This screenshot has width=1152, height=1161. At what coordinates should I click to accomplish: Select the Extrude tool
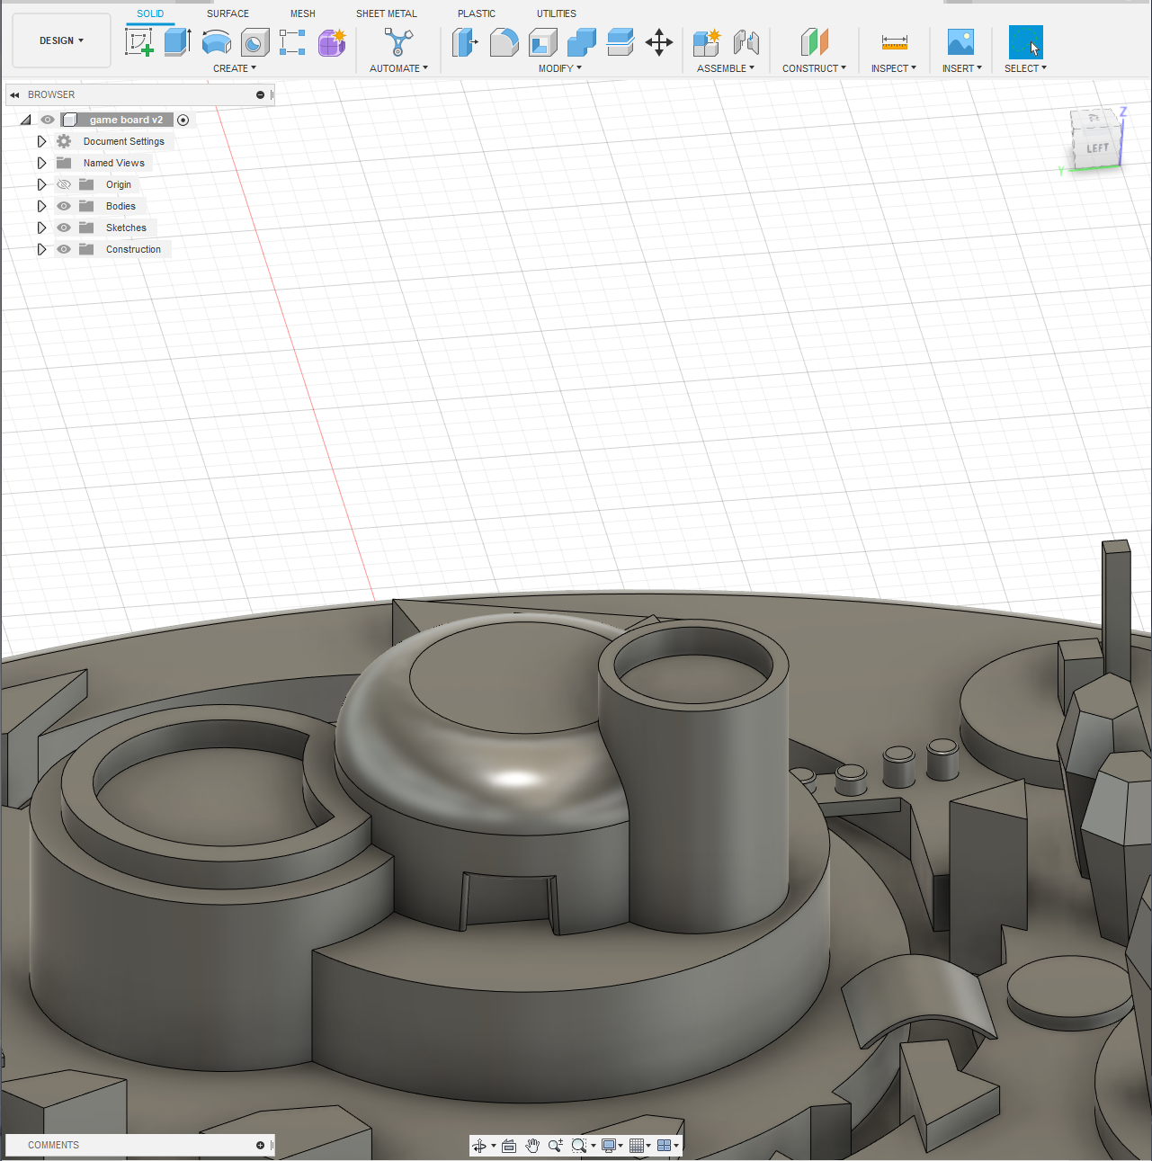pos(177,42)
